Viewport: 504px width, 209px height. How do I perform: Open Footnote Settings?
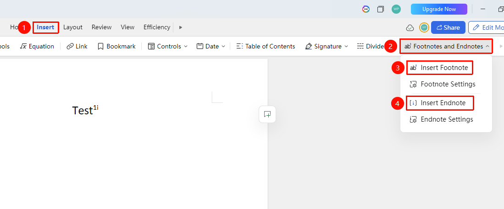[x=443, y=84]
